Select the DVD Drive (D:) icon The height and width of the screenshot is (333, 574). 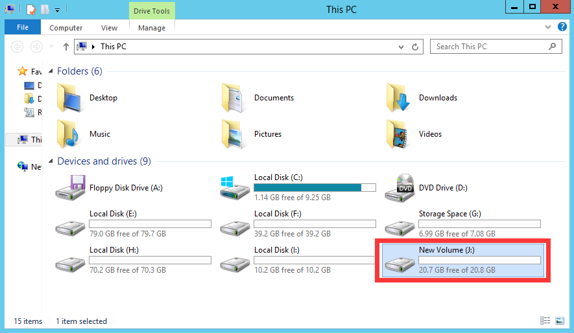[400, 187]
